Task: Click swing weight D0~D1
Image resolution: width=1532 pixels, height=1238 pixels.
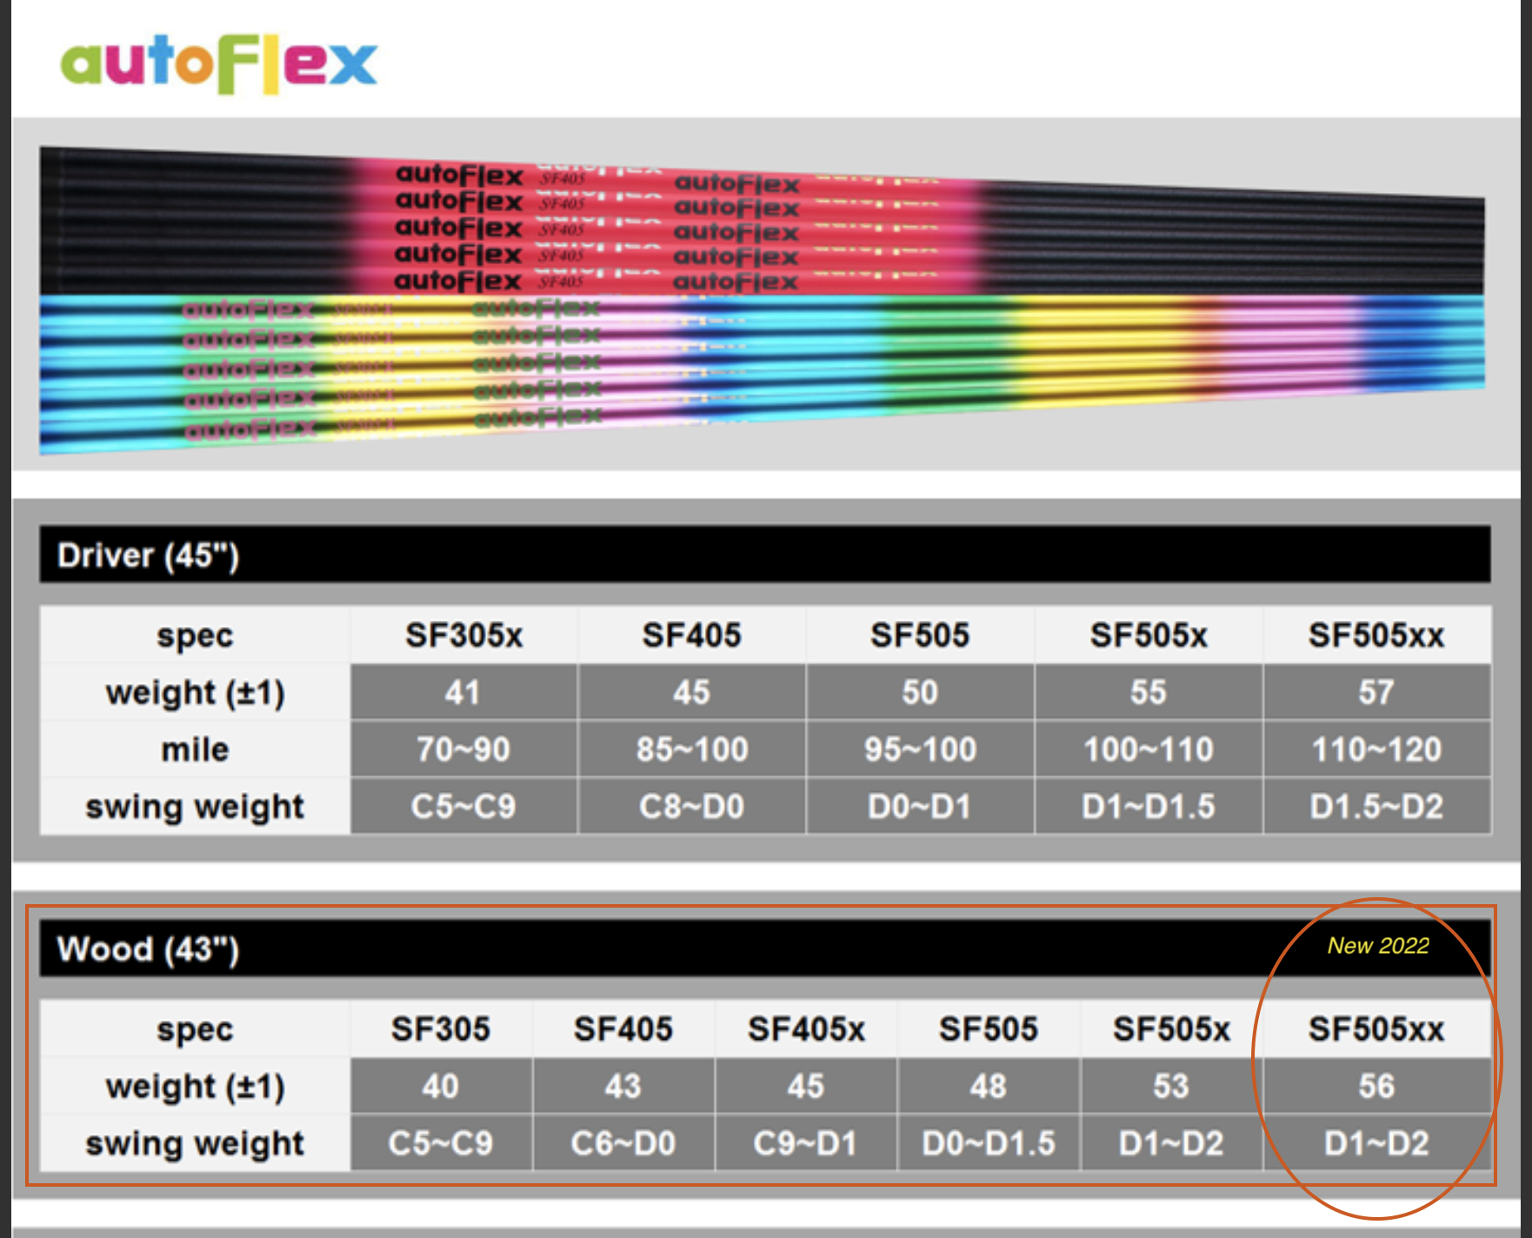Action: coord(920,807)
